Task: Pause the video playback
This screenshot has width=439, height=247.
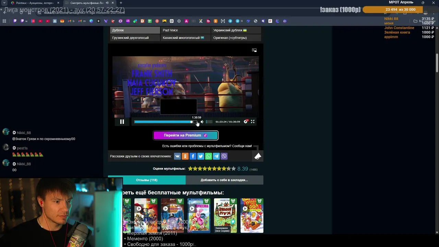Action: coord(122,122)
